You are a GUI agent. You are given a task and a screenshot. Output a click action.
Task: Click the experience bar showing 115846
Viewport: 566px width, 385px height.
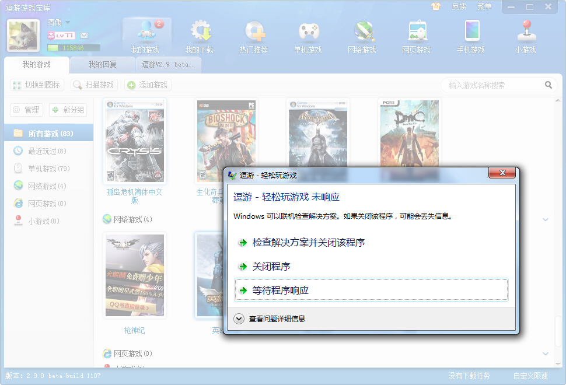tap(74, 48)
